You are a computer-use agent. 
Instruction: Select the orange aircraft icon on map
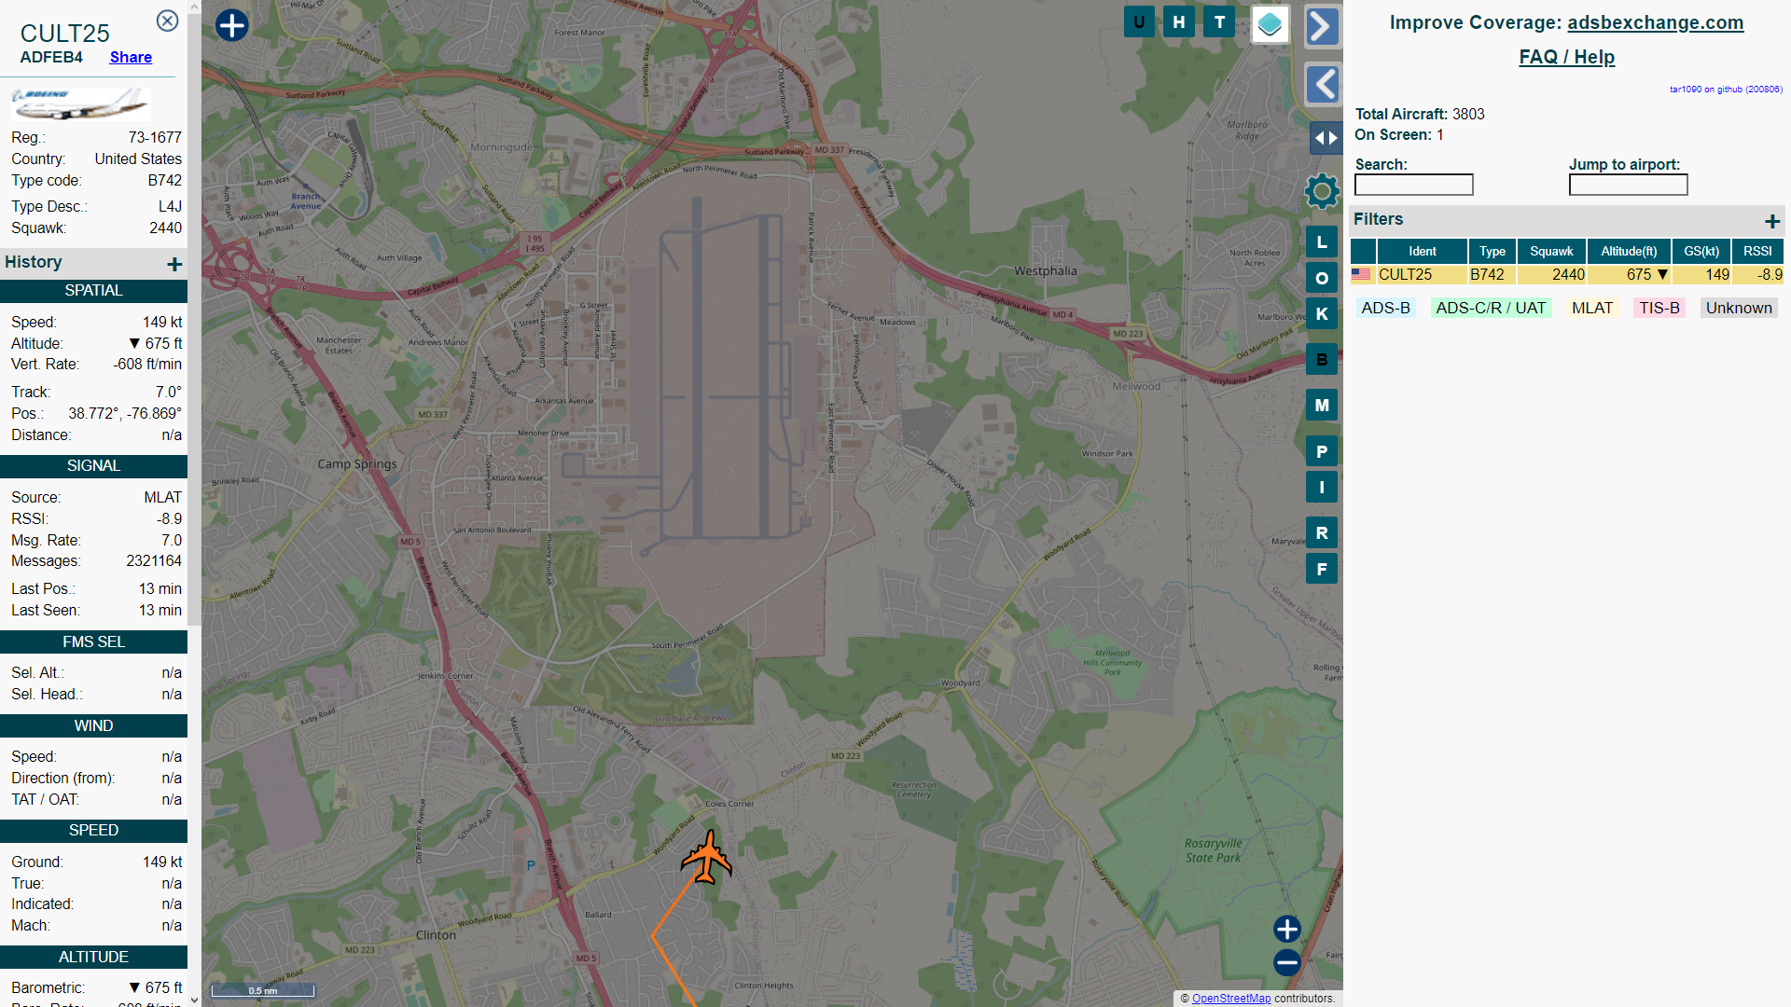tap(706, 857)
